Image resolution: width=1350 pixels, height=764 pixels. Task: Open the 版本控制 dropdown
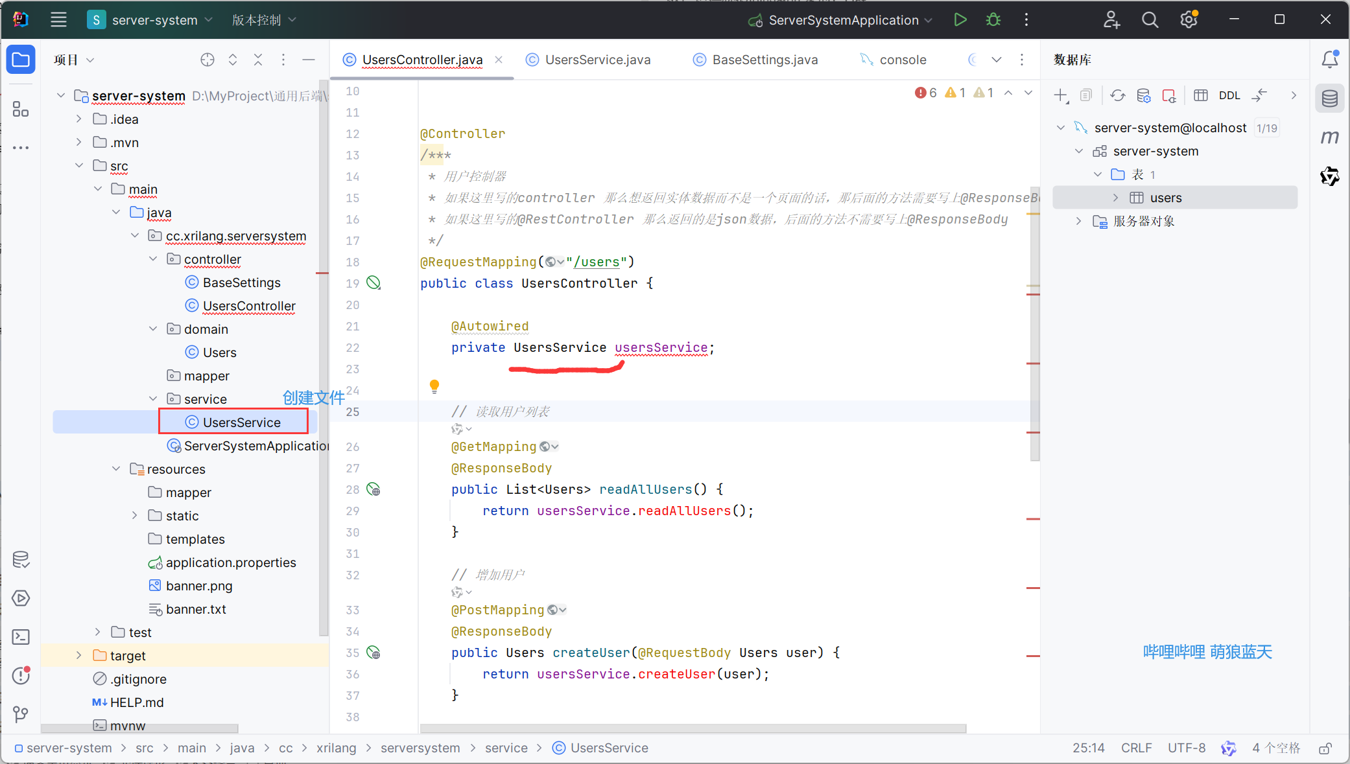point(264,20)
